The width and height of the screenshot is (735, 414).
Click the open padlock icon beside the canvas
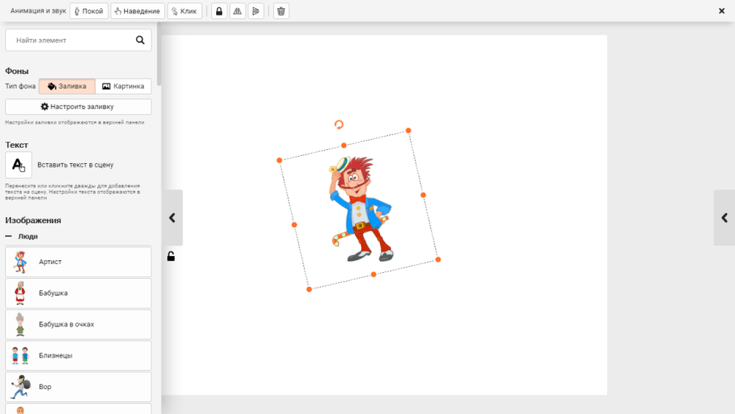pyautogui.click(x=171, y=257)
